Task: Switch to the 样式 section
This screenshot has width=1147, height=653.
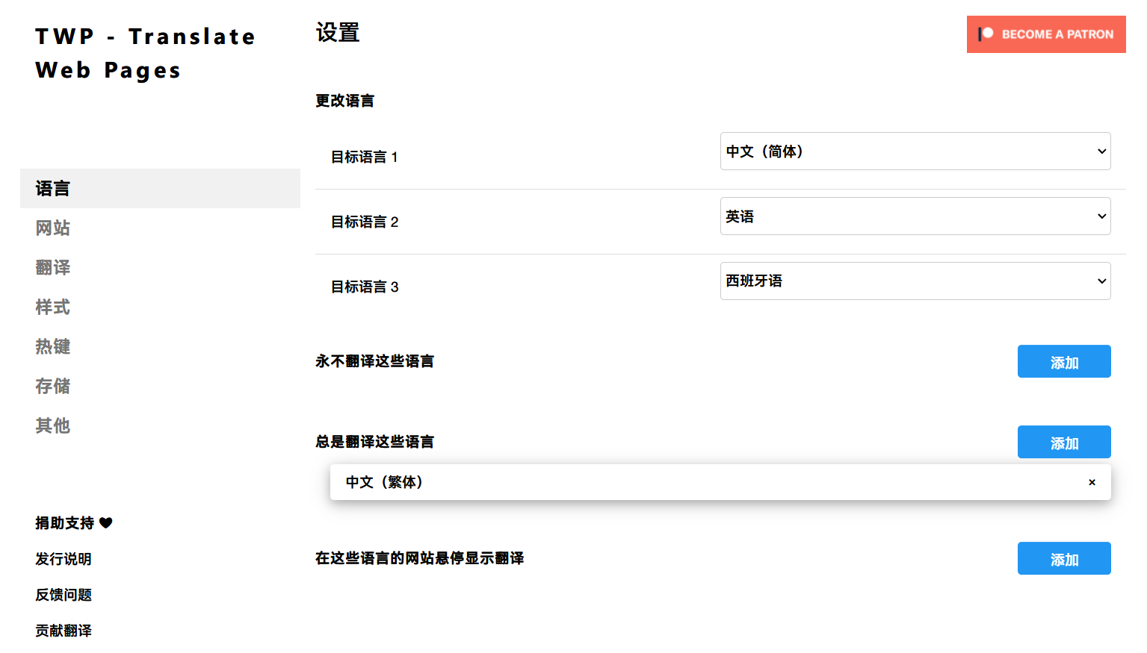Action: coord(52,307)
